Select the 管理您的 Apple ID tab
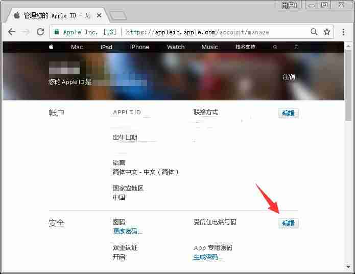The image size is (355, 274). tap(58, 15)
